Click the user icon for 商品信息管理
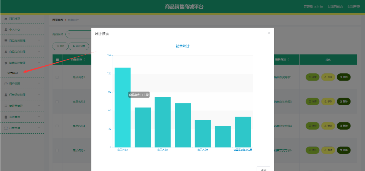This screenshot has height=171, width=365. pyautogui.click(x=6, y=52)
